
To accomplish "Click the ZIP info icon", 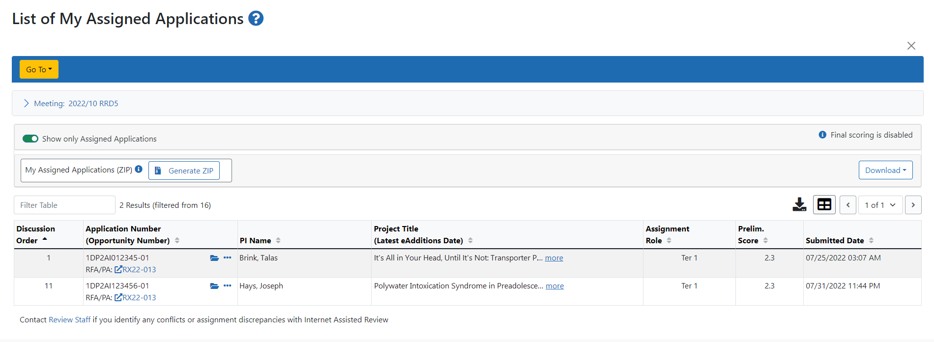I will (x=139, y=170).
